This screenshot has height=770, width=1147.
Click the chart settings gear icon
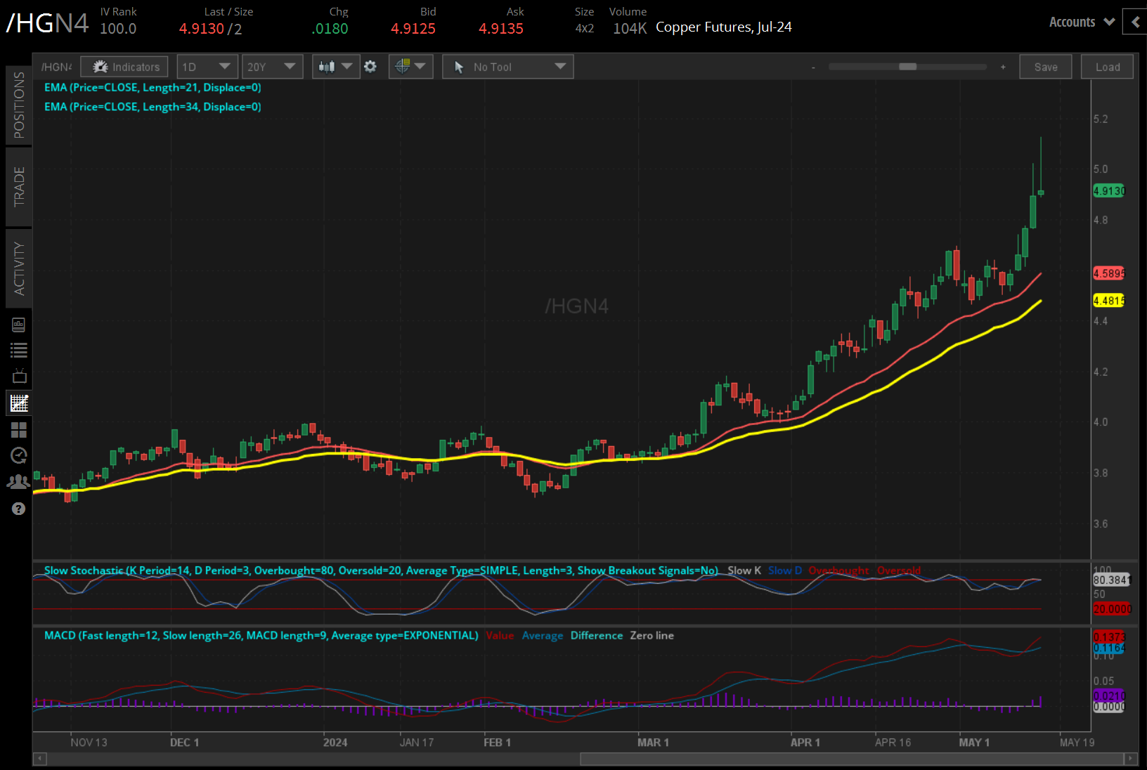pos(370,67)
